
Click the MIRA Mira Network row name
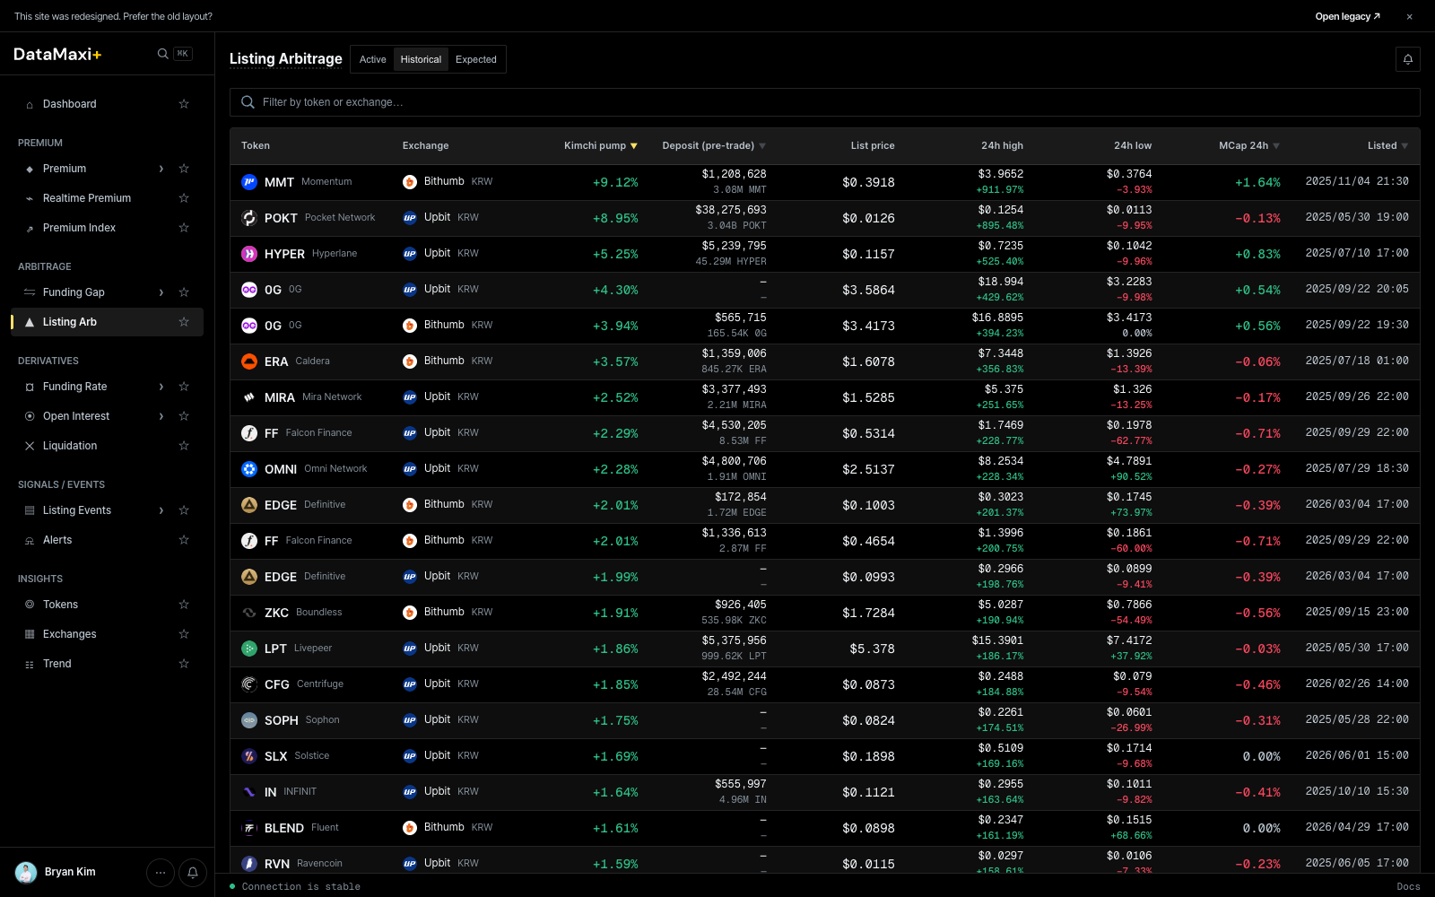tap(313, 397)
